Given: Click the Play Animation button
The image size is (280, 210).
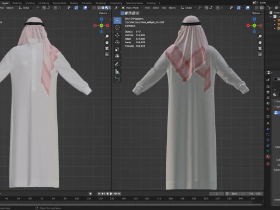Looking at the screenshot, I should [x=111, y=194].
